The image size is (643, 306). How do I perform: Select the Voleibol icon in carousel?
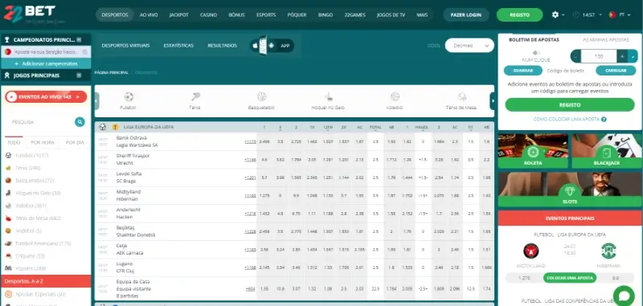click(395, 96)
